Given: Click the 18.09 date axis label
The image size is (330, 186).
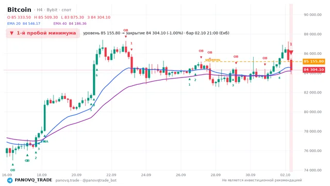Looking at the screenshot, I should [x=41, y=175].
